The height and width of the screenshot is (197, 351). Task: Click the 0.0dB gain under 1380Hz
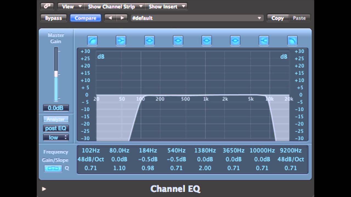coord(205,159)
